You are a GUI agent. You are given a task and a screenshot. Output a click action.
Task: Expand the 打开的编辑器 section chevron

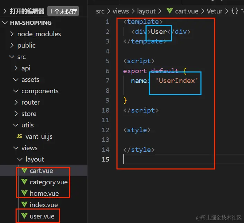[x=5, y=11]
